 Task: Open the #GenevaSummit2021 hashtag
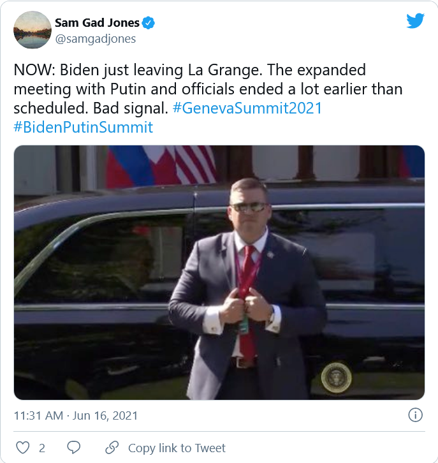[247, 108]
